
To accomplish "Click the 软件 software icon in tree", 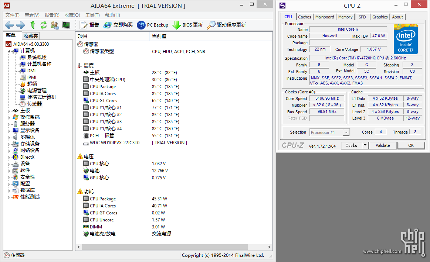I will [16, 170].
